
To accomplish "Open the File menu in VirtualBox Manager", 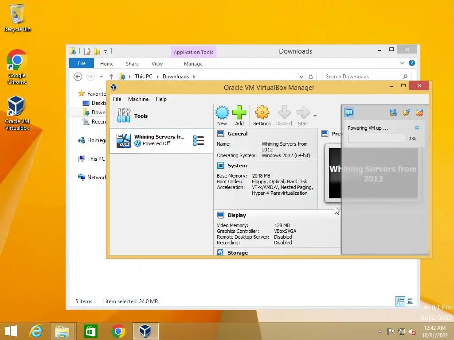I will pos(117,99).
